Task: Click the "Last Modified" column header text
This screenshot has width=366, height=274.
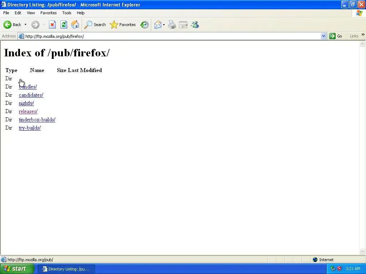Action: 85,70
